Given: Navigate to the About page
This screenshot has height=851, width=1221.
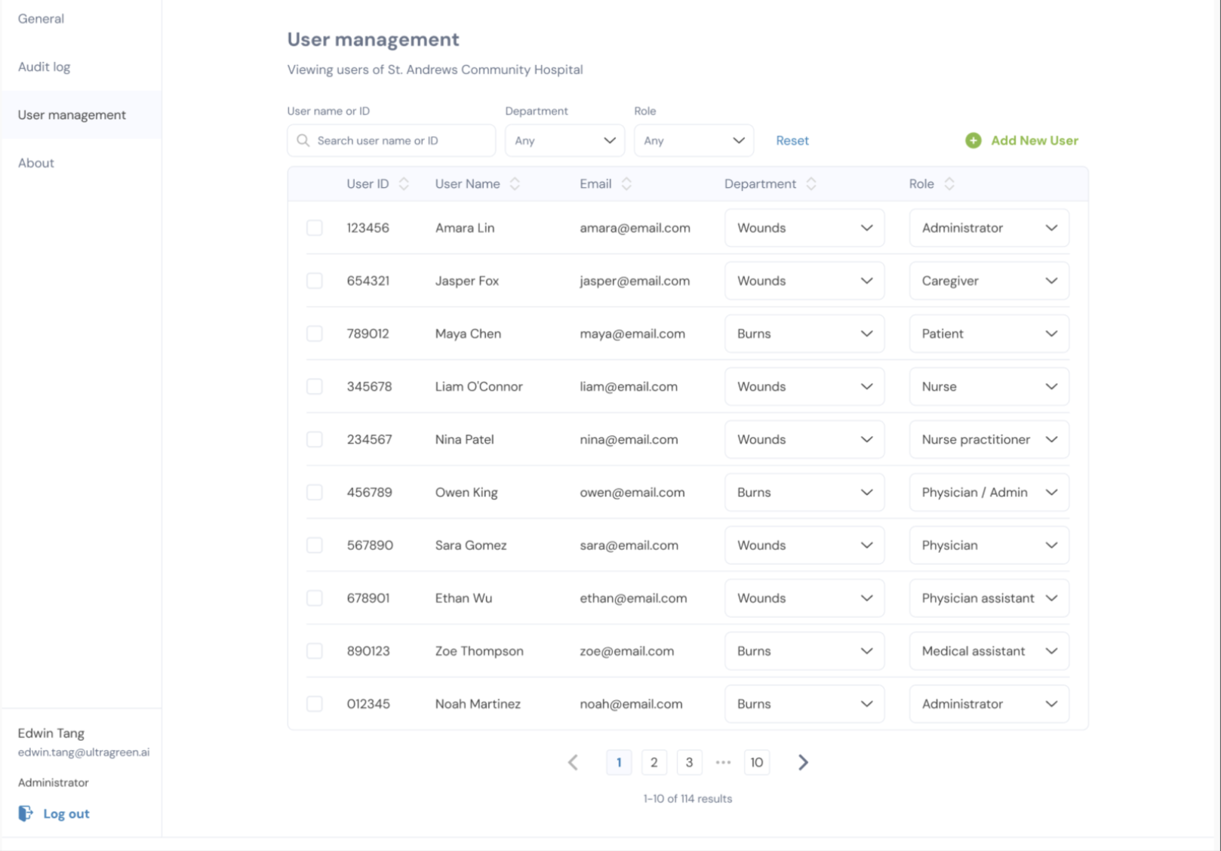Looking at the screenshot, I should point(36,163).
